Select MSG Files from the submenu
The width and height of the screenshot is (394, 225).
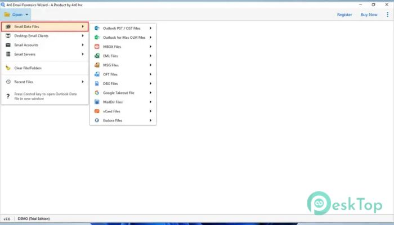(123, 65)
